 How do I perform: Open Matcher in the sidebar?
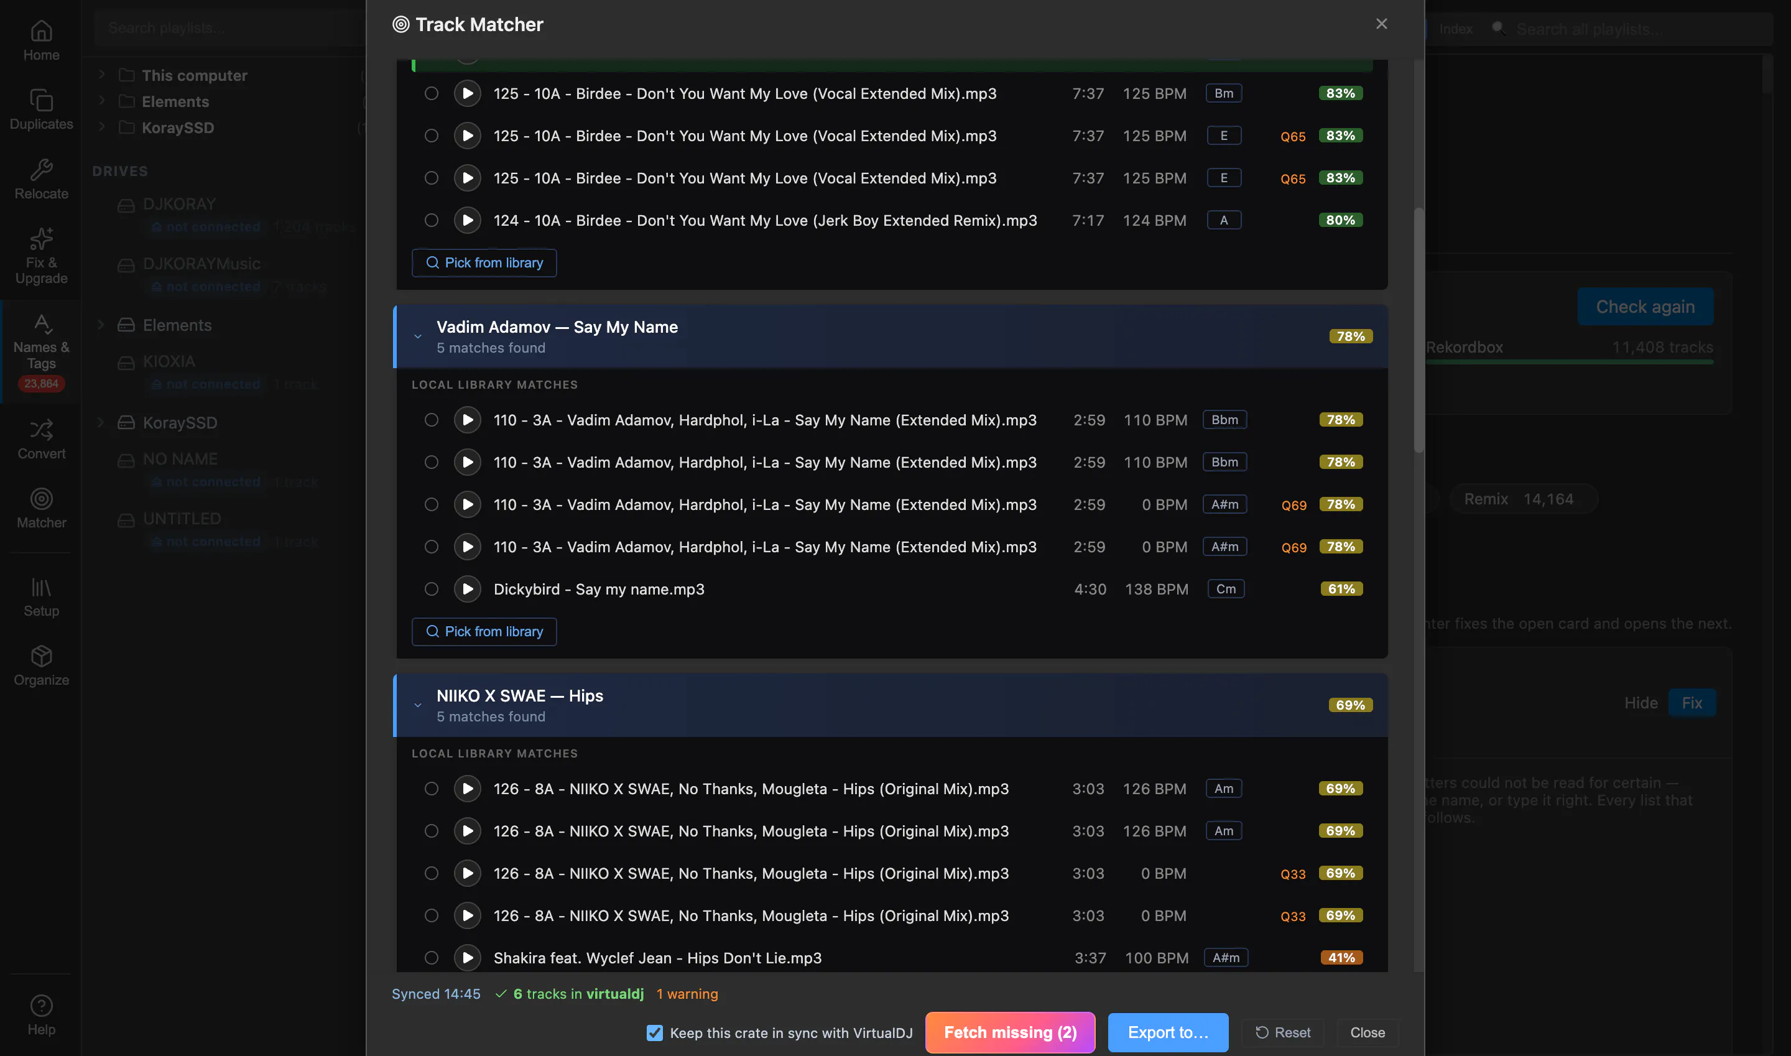41,508
